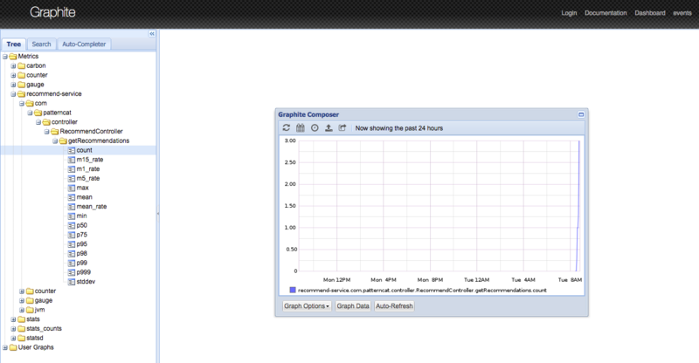This screenshot has width=699, height=363.
Task: Click the getRecommendations.count legend label
Action: pos(422,291)
